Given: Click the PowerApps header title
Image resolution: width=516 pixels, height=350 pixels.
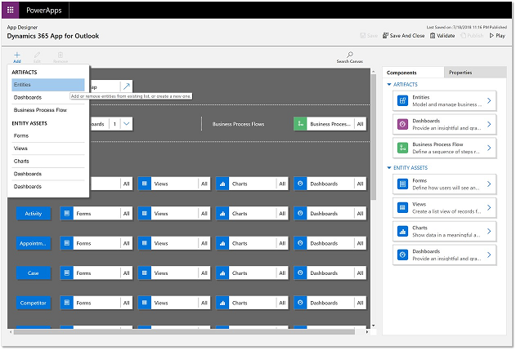Looking at the screenshot, I should pyautogui.click(x=44, y=10).
